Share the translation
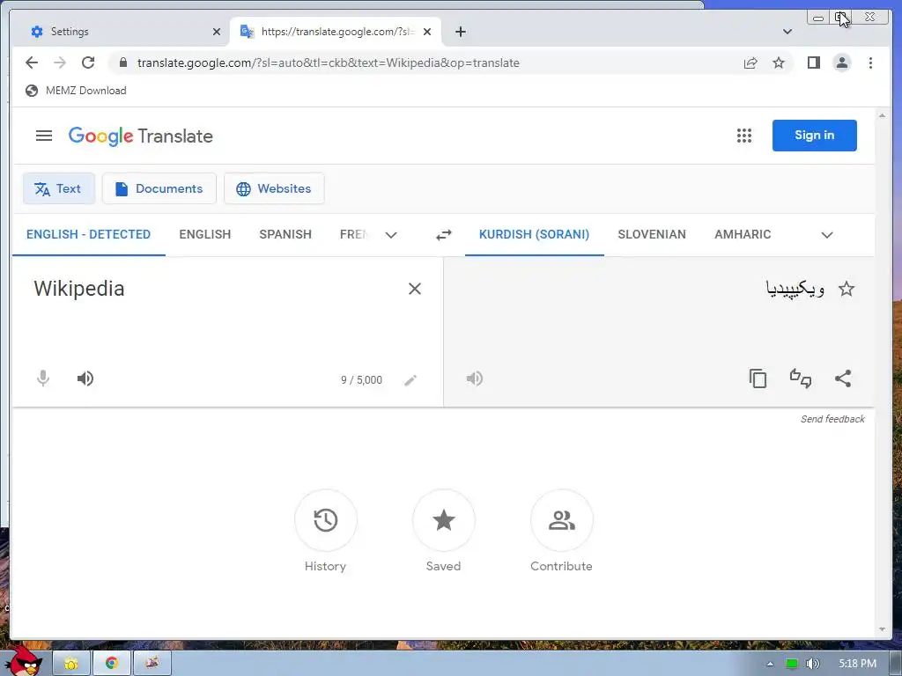The width and height of the screenshot is (902, 676). [x=843, y=378]
